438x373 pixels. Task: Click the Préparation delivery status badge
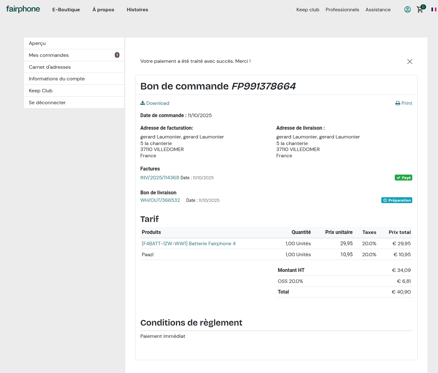(397, 200)
